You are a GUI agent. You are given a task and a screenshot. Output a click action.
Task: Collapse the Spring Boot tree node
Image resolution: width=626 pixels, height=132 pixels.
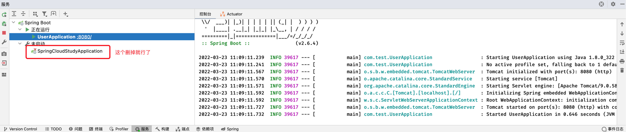13,23
